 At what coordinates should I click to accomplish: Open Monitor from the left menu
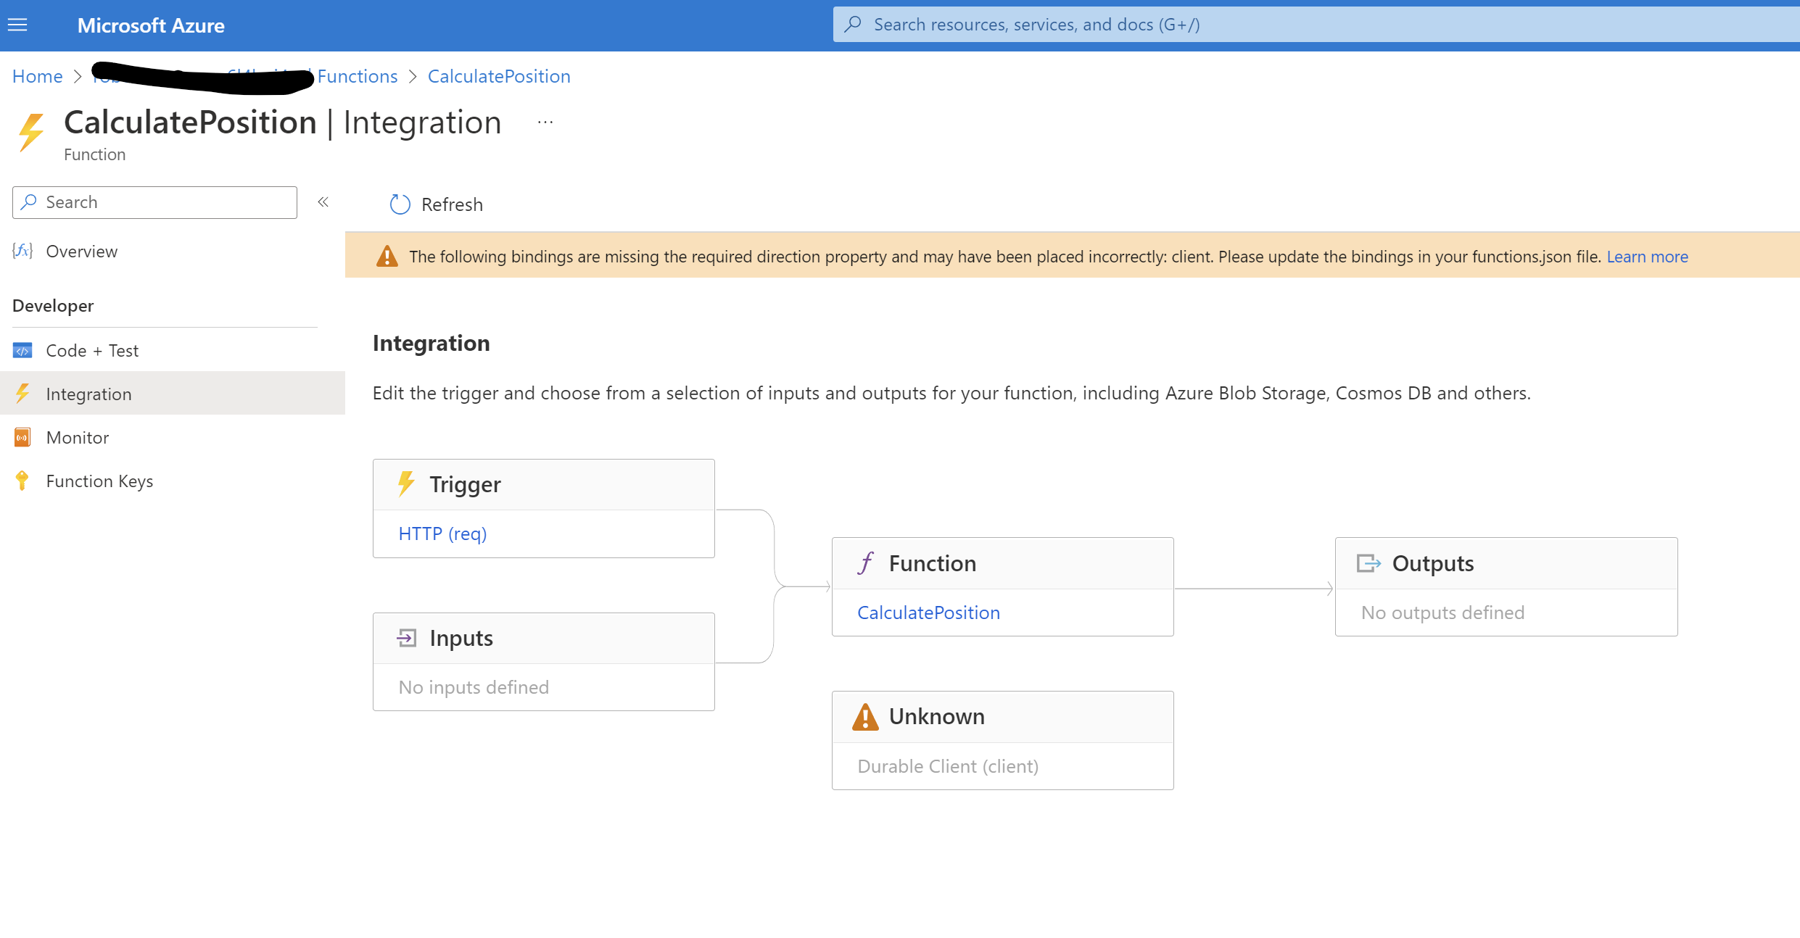(78, 438)
